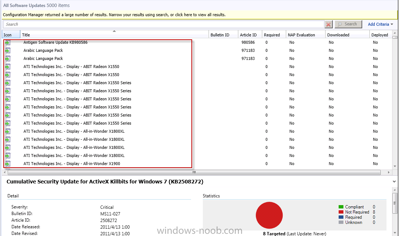Collapse the details pane with chevron
This screenshot has height=236, width=399.
(394, 182)
